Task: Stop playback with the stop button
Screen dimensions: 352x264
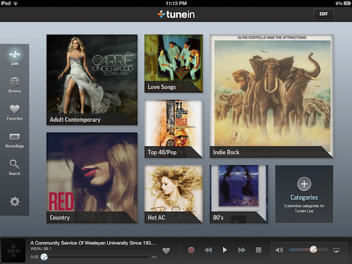Action: (x=258, y=250)
